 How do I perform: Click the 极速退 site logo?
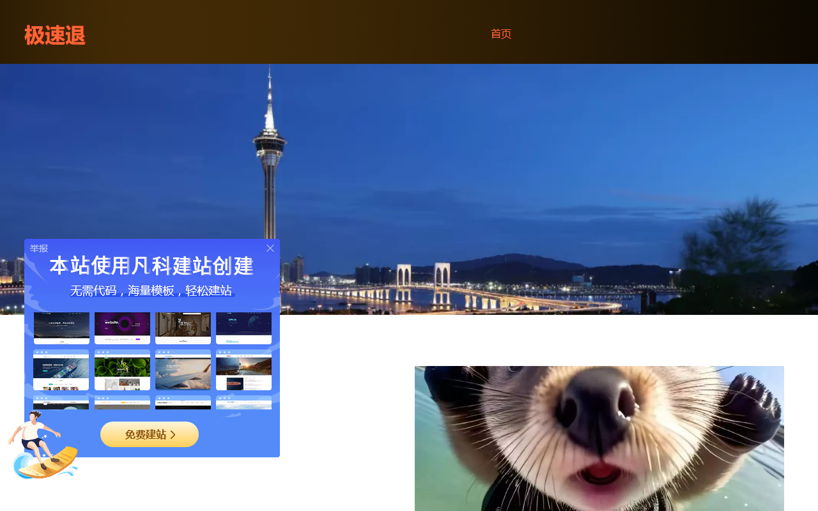pyautogui.click(x=55, y=35)
